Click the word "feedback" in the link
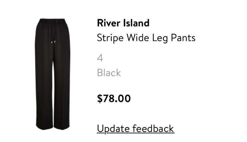 [153, 128]
